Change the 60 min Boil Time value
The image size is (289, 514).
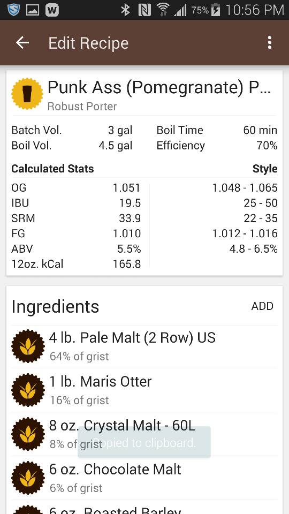[x=260, y=130]
